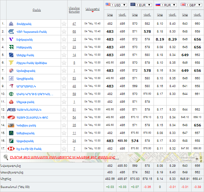This screenshot has width=204, height=192.
Task: Open VTB branch count link 68
Action: pos(74,32)
